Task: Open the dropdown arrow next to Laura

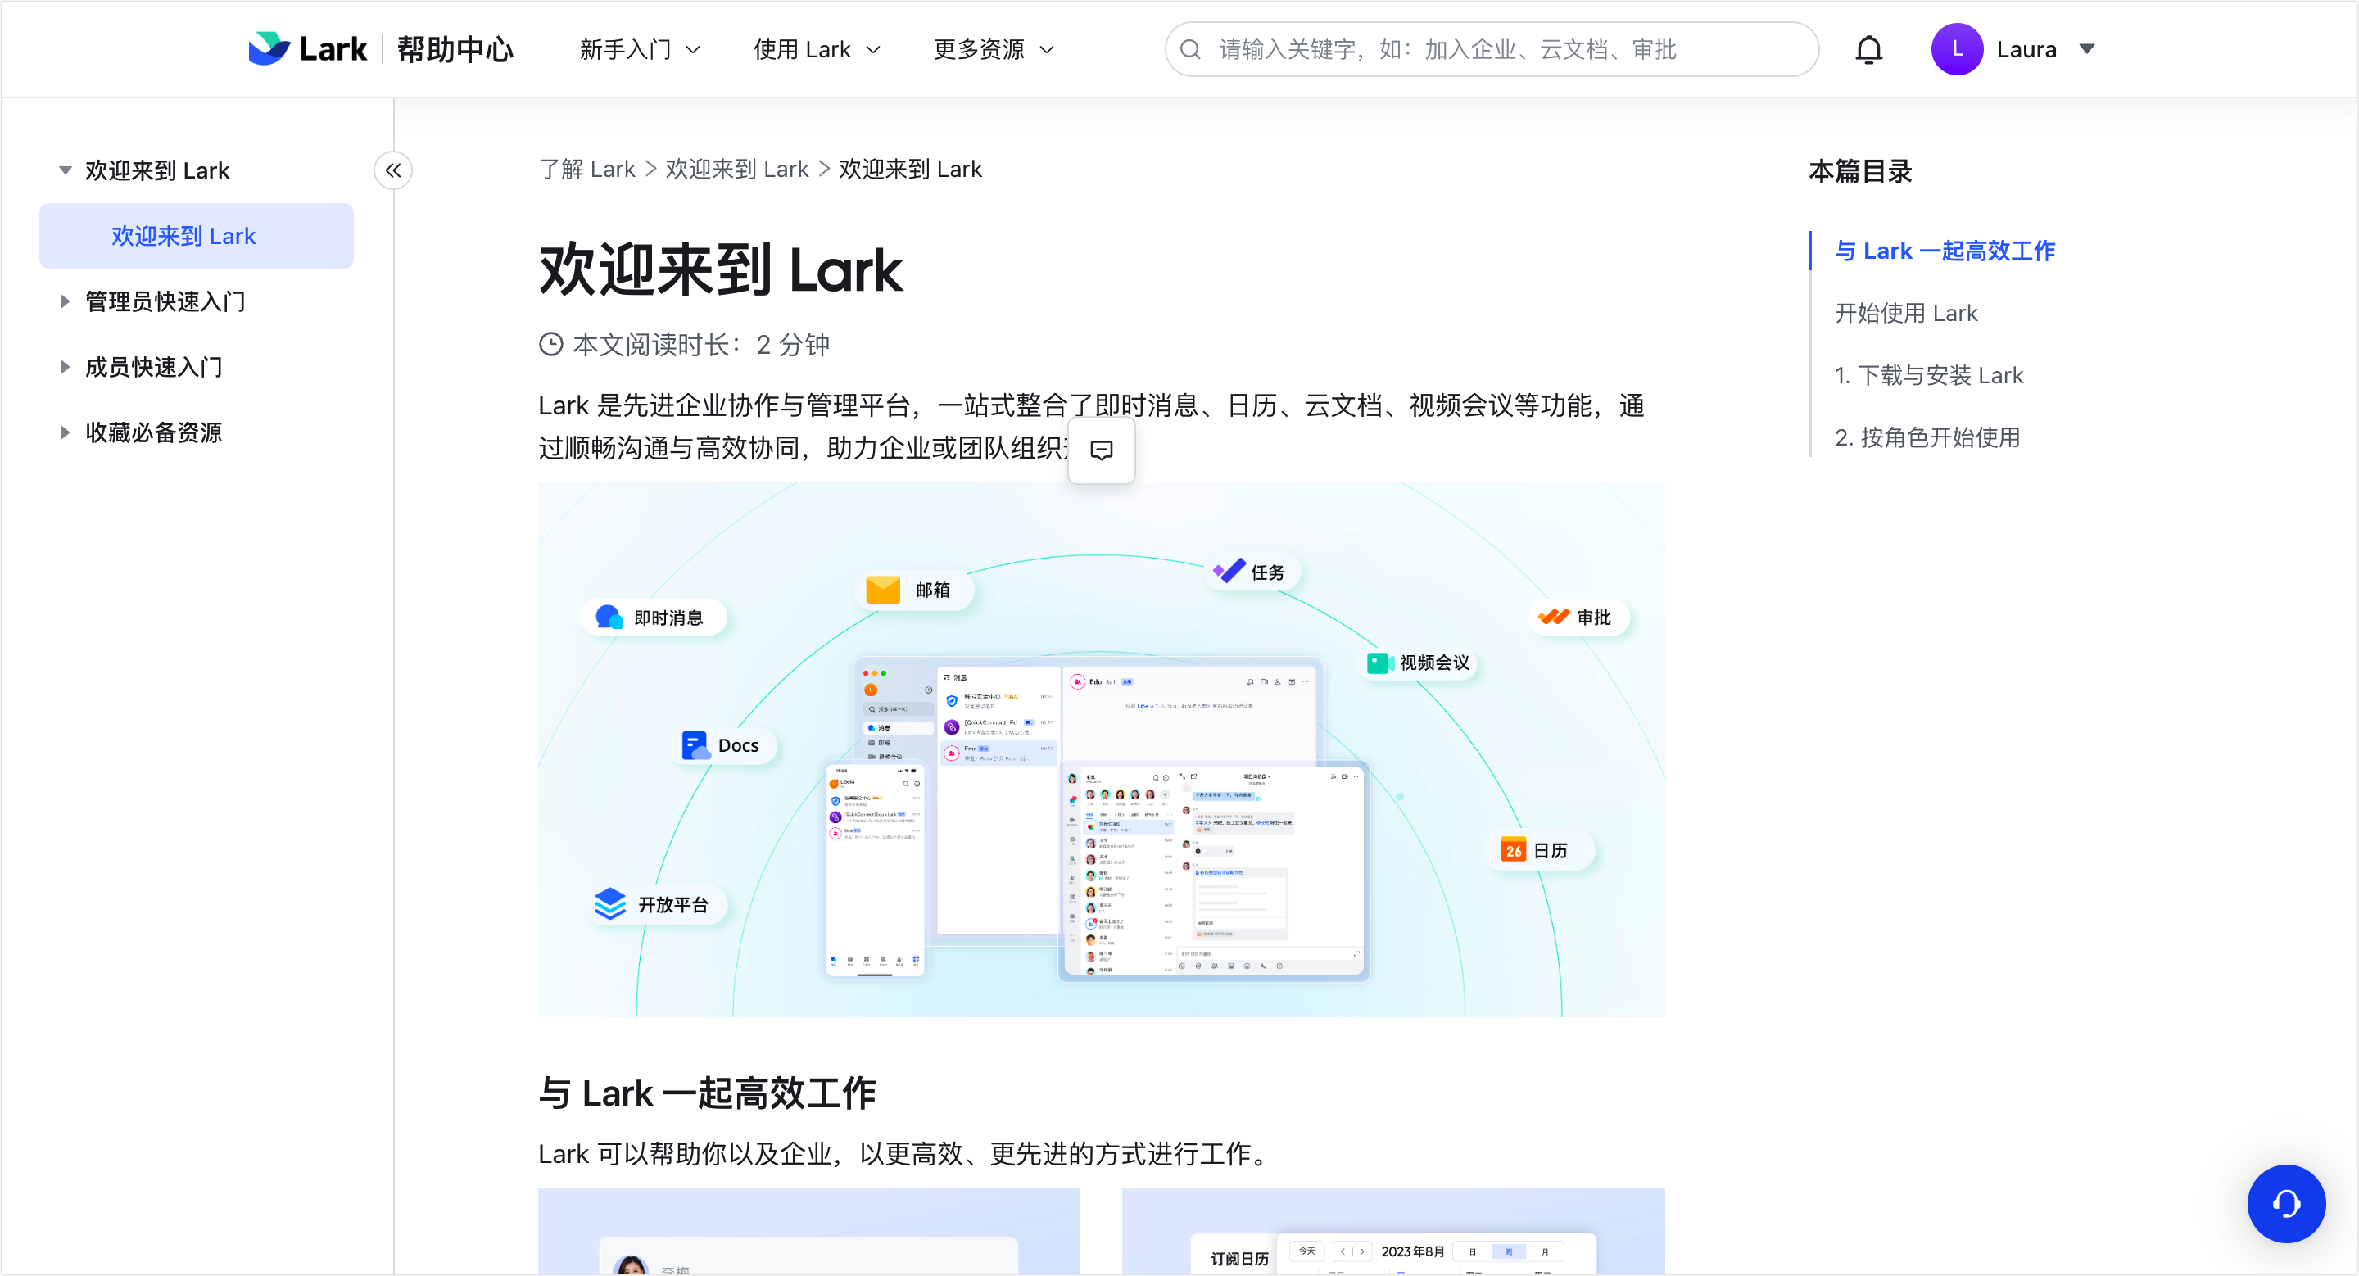Action: point(2086,48)
